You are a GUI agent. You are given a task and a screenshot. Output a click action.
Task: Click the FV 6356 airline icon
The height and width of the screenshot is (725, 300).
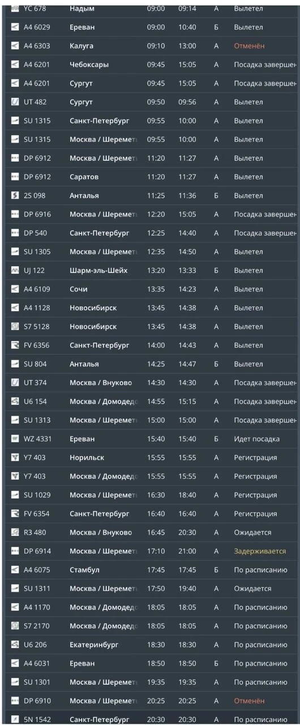tap(15, 345)
